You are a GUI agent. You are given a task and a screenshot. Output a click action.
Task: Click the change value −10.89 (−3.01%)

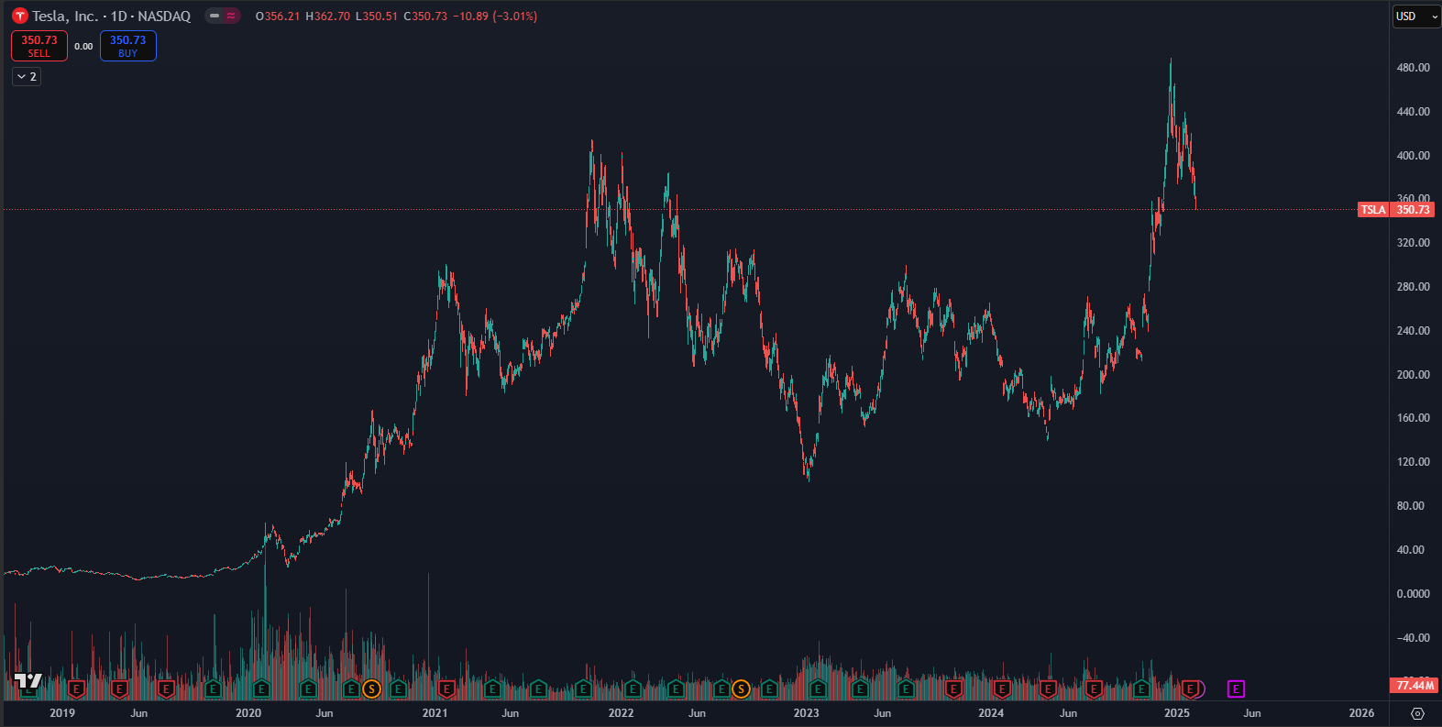(495, 17)
